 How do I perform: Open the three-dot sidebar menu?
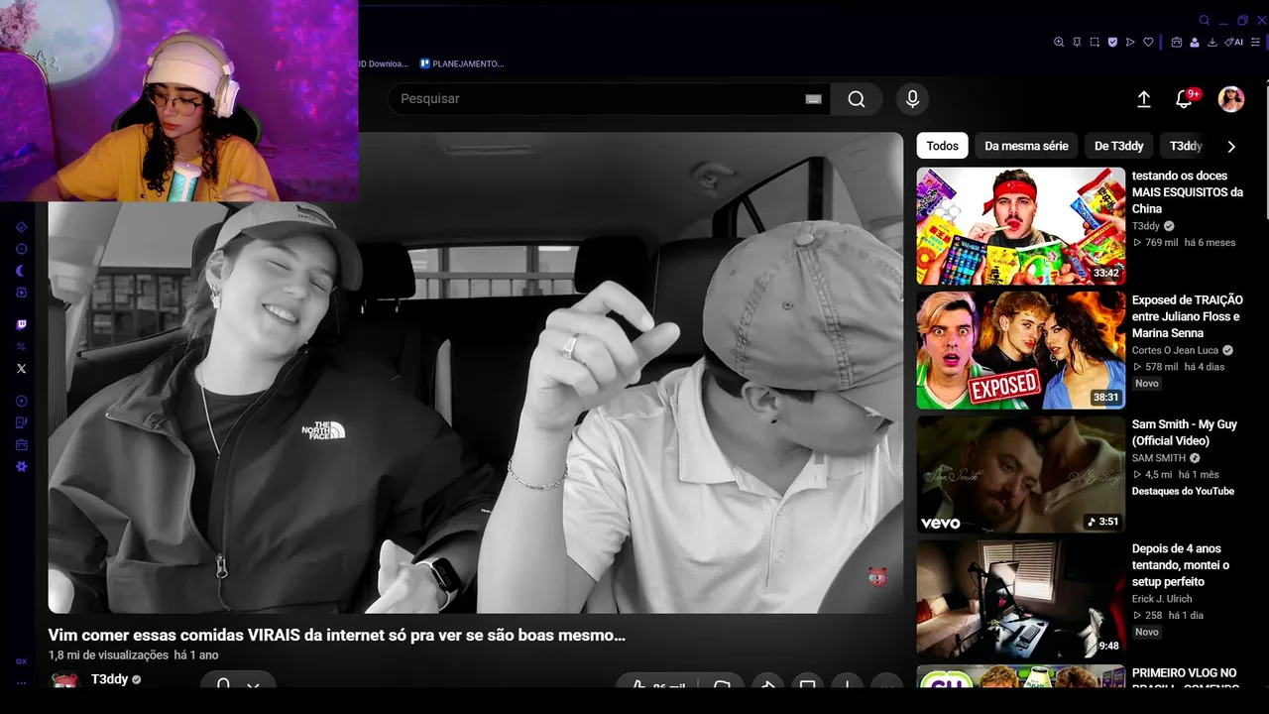pyautogui.click(x=21, y=682)
